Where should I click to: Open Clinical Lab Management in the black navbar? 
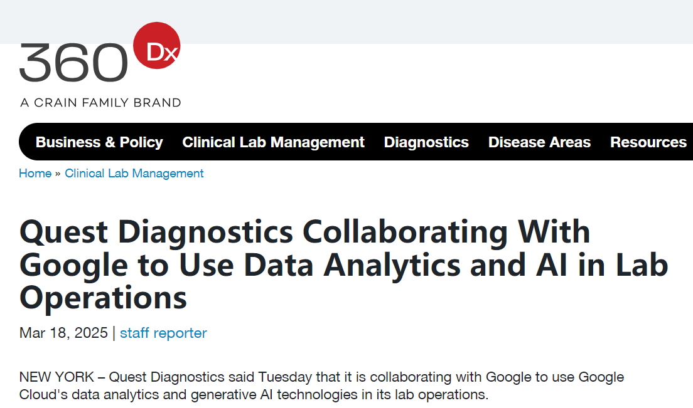coord(273,142)
